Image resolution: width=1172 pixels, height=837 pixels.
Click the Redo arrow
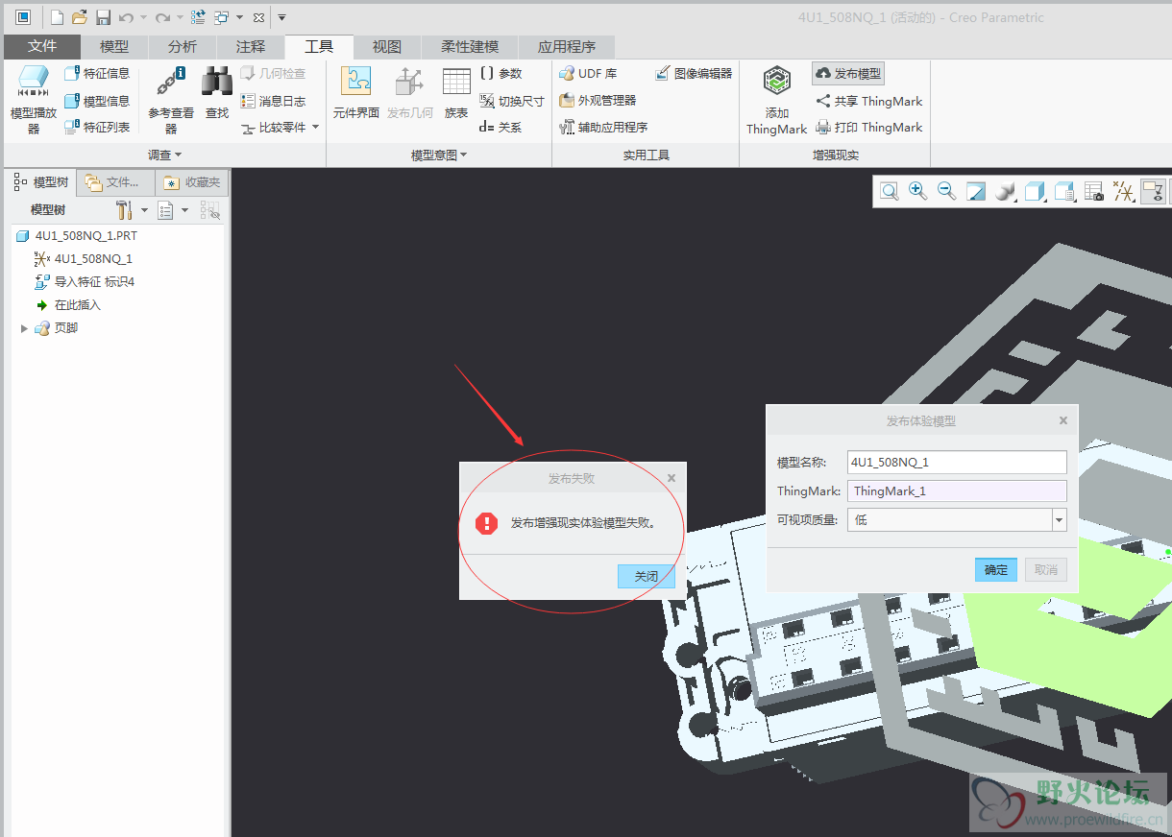[162, 17]
